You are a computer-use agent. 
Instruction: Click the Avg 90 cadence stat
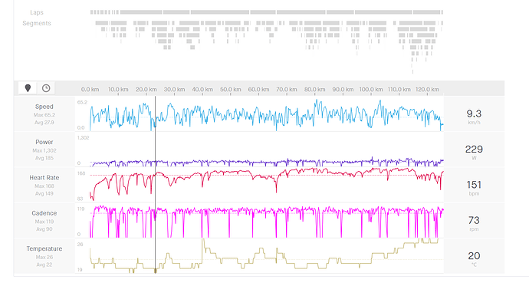tap(44, 229)
